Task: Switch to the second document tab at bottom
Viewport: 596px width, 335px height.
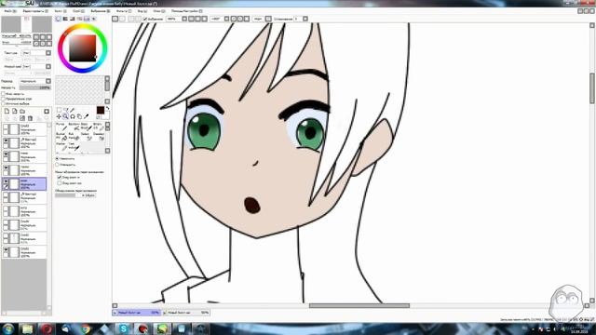Action: (x=186, y=313)
